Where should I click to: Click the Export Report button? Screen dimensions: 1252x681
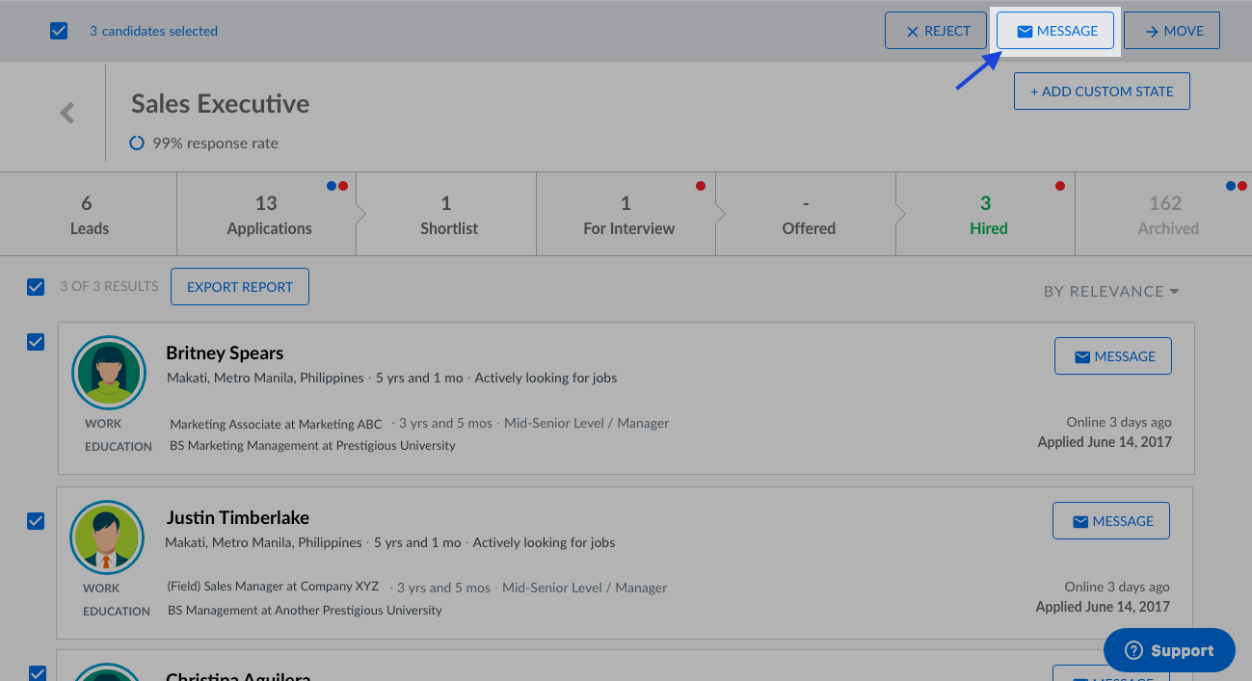tap(240, 287)
